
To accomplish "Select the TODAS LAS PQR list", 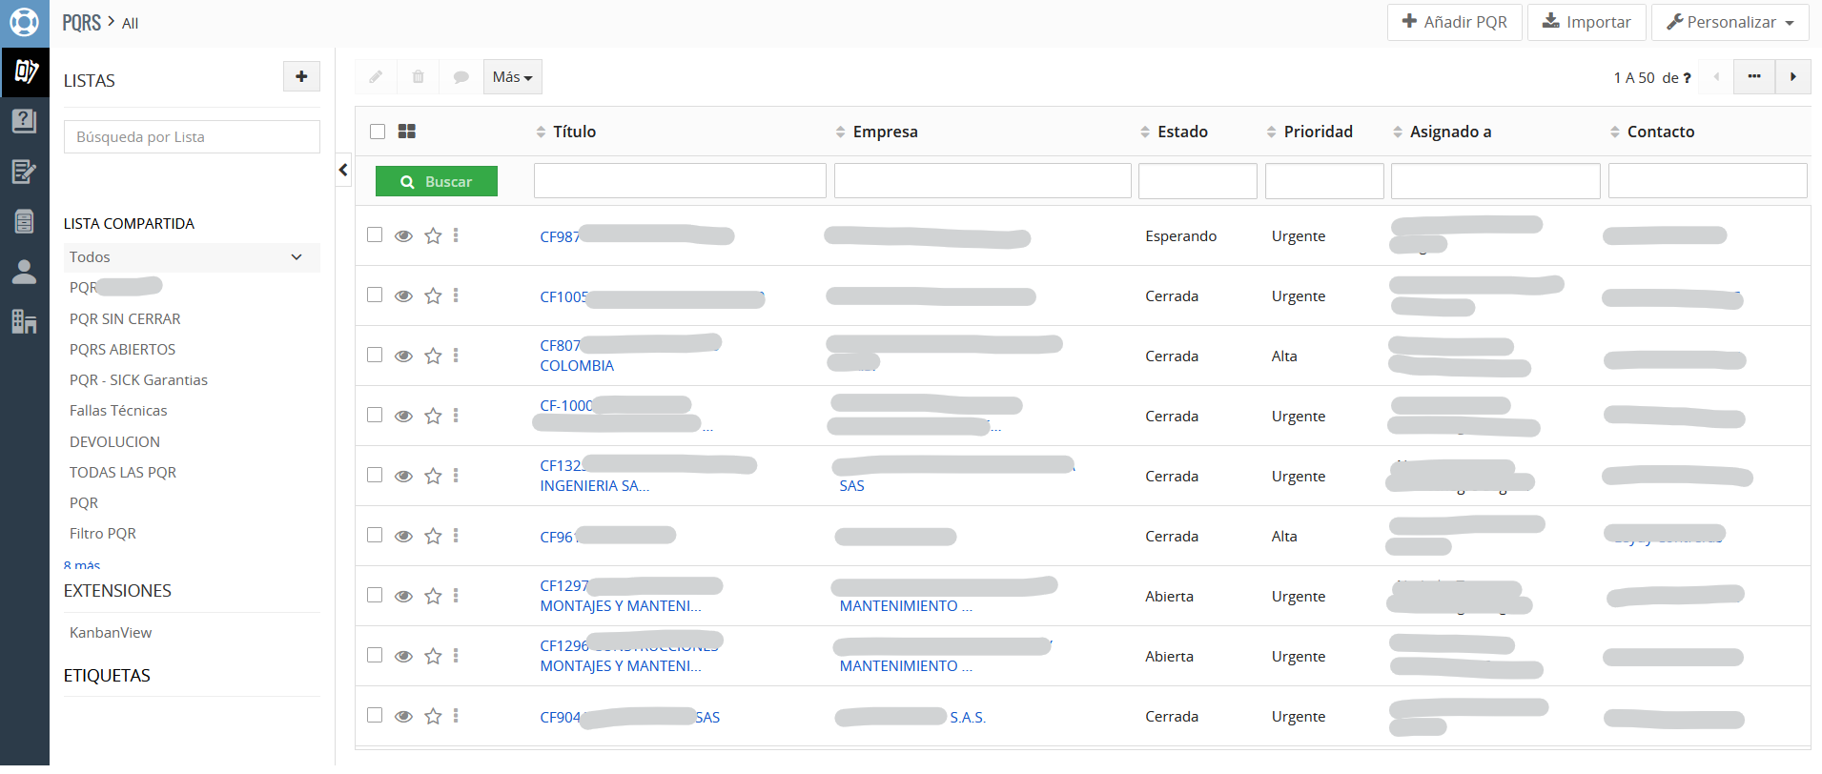I will coord(123,472).
